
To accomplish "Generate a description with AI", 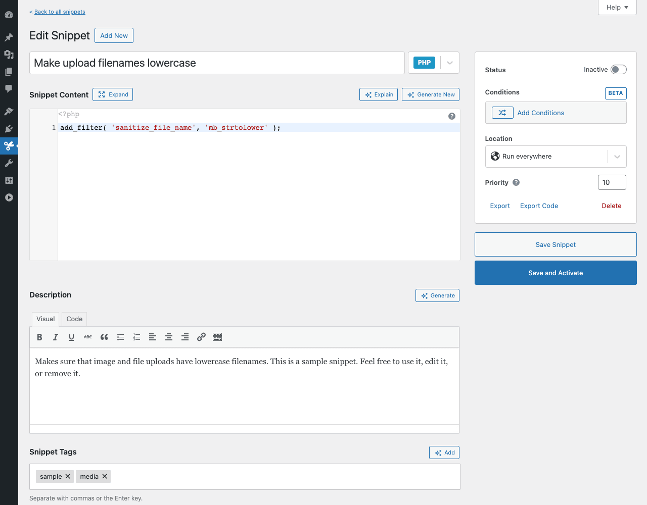I will point(437,295).
